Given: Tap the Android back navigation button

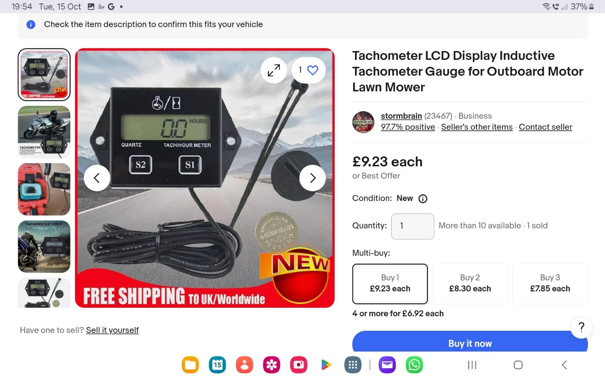Looking at the screenshot, I should click(564, 365).
